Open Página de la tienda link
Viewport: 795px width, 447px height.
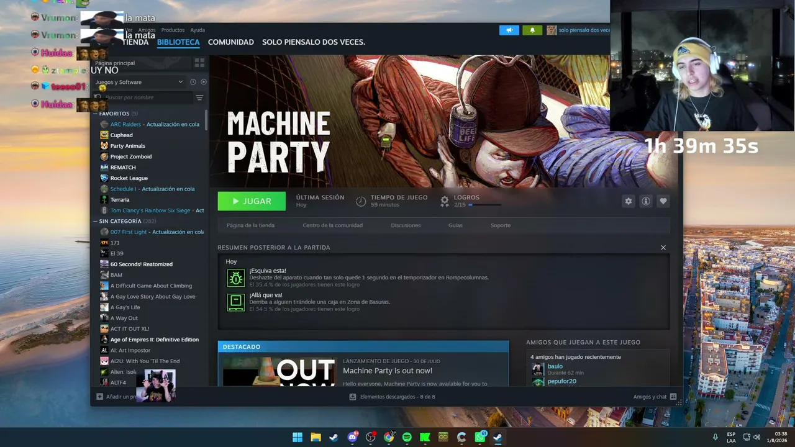(x=250, y=225)
